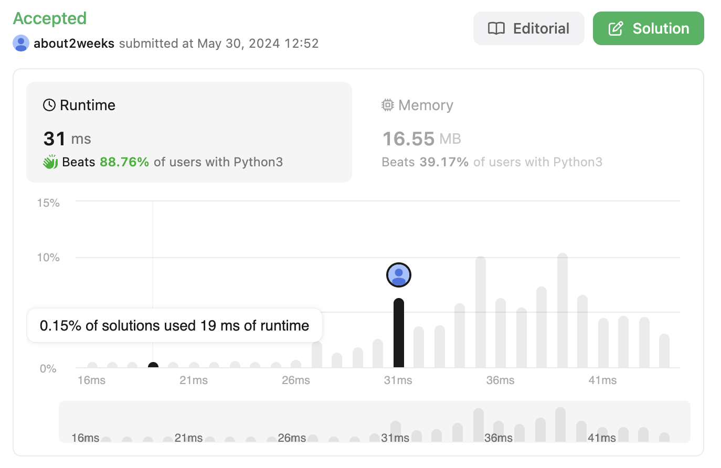Switch to the Runtime stats tab
This screenshot has width=721, height=468.
tap(189, 132)
